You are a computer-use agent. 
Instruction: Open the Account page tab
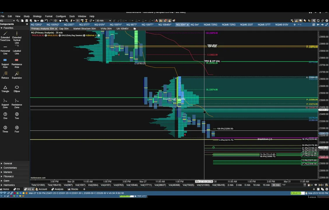[x=41, y=189]
